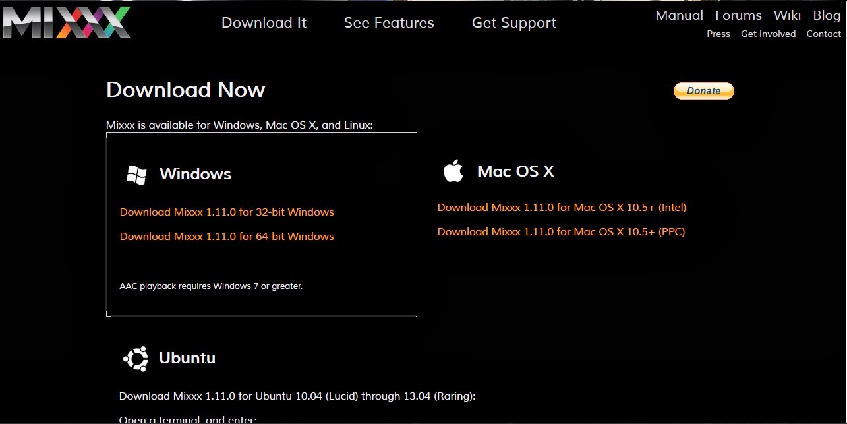Open the See Features page
The width and height of the screenshot is (847, 424).
389,23
